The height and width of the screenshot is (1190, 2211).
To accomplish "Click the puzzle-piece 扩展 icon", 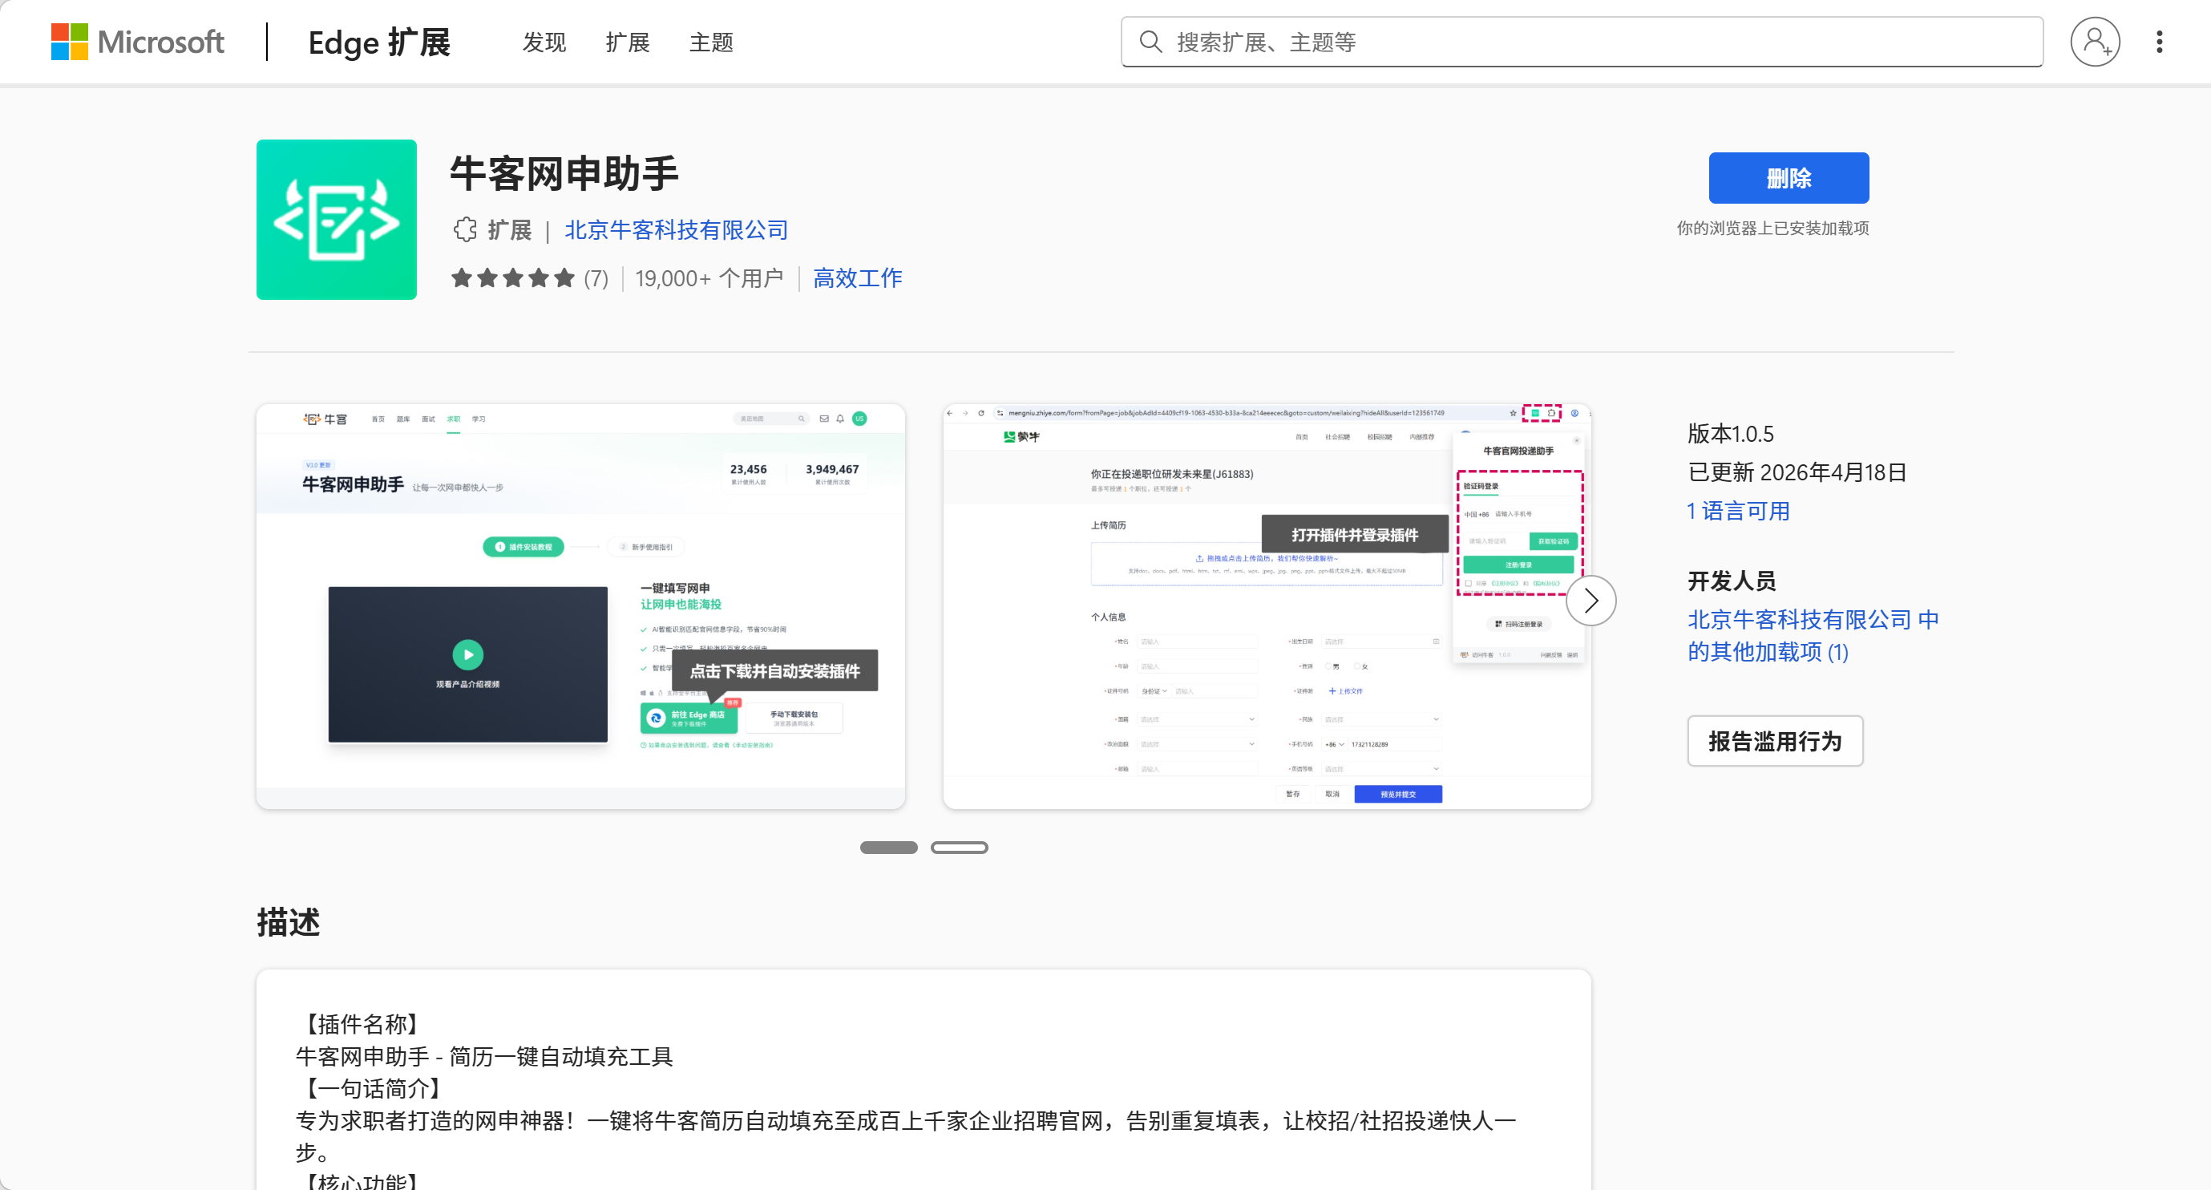I will pos(464,230).
